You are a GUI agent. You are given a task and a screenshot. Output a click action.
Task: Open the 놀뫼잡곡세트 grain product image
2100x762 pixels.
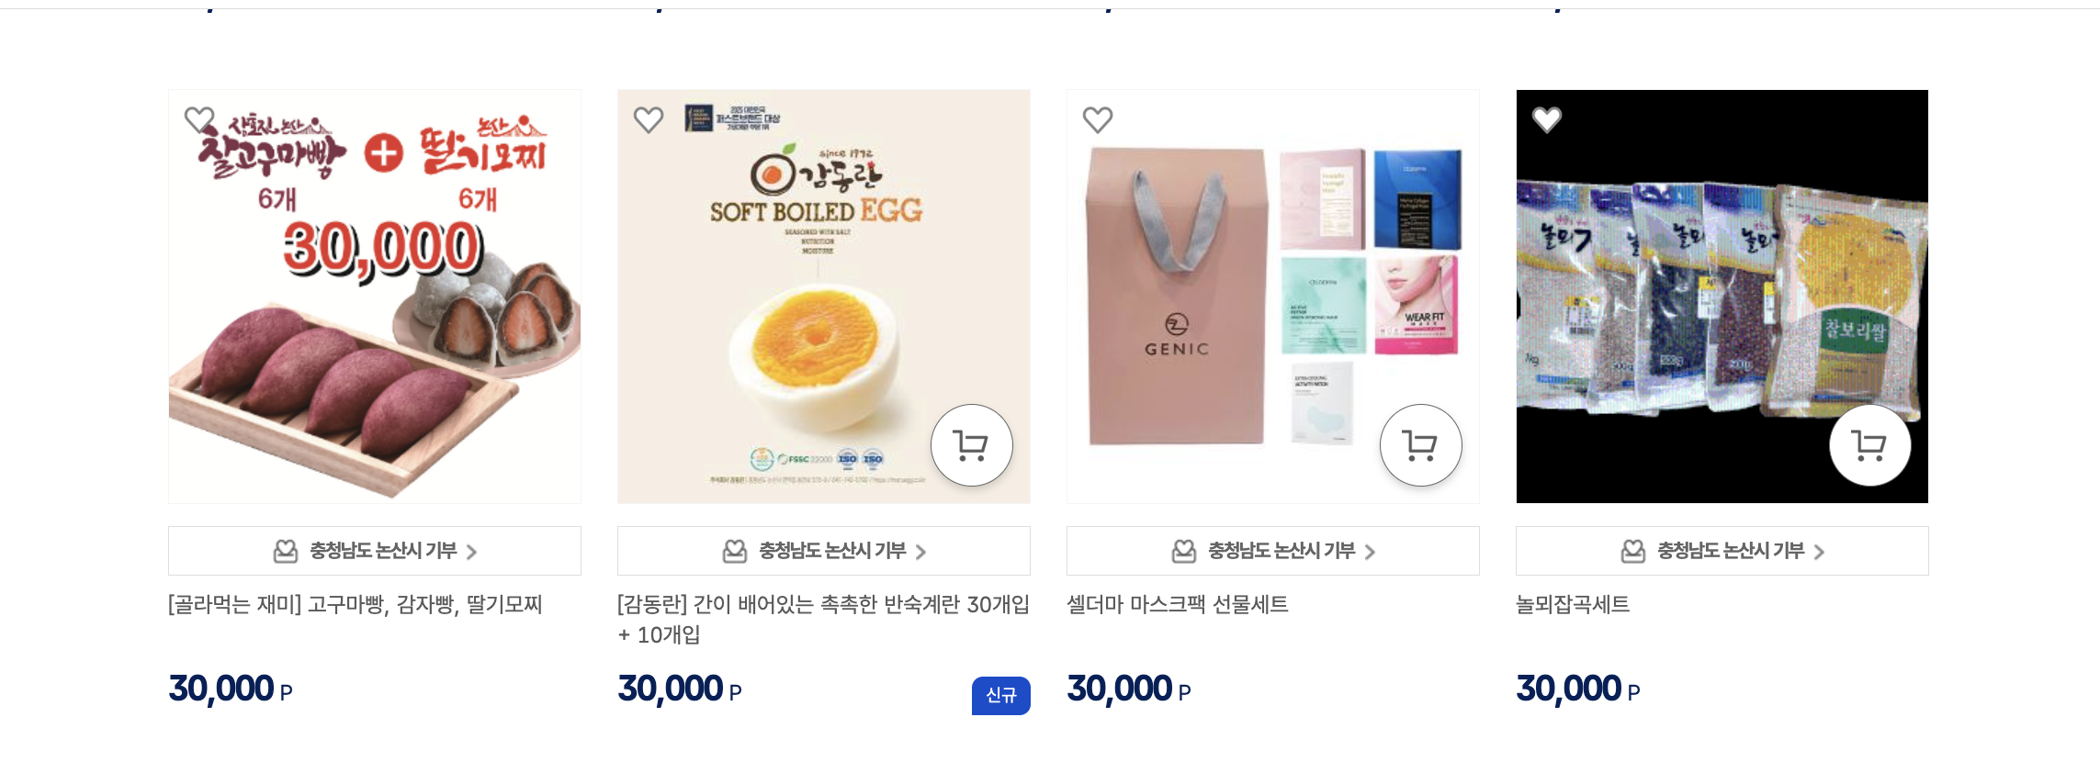pos(1722,297)
